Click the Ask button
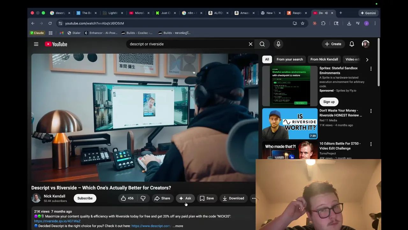Screen dimensions: 408x230 tap(185, 198)
